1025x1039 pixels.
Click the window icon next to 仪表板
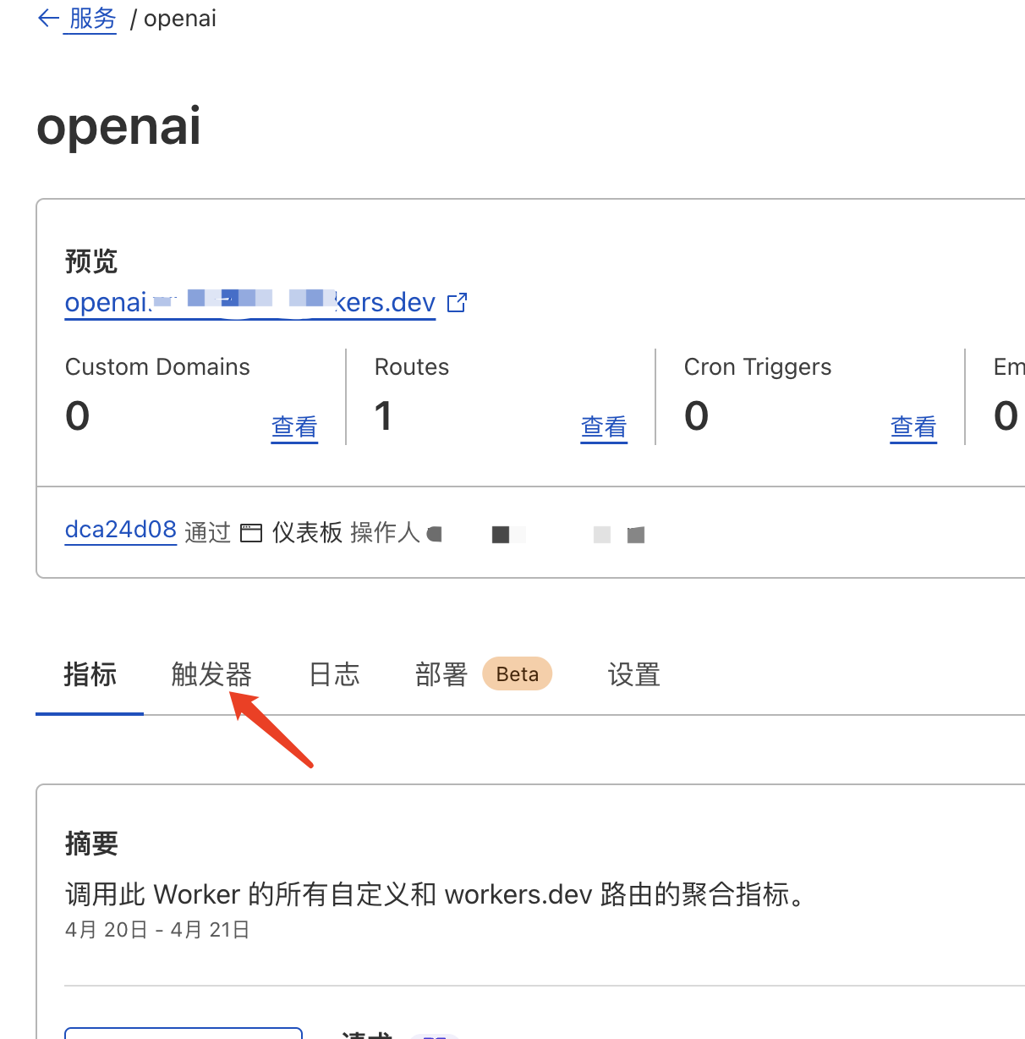pos(251,533)
